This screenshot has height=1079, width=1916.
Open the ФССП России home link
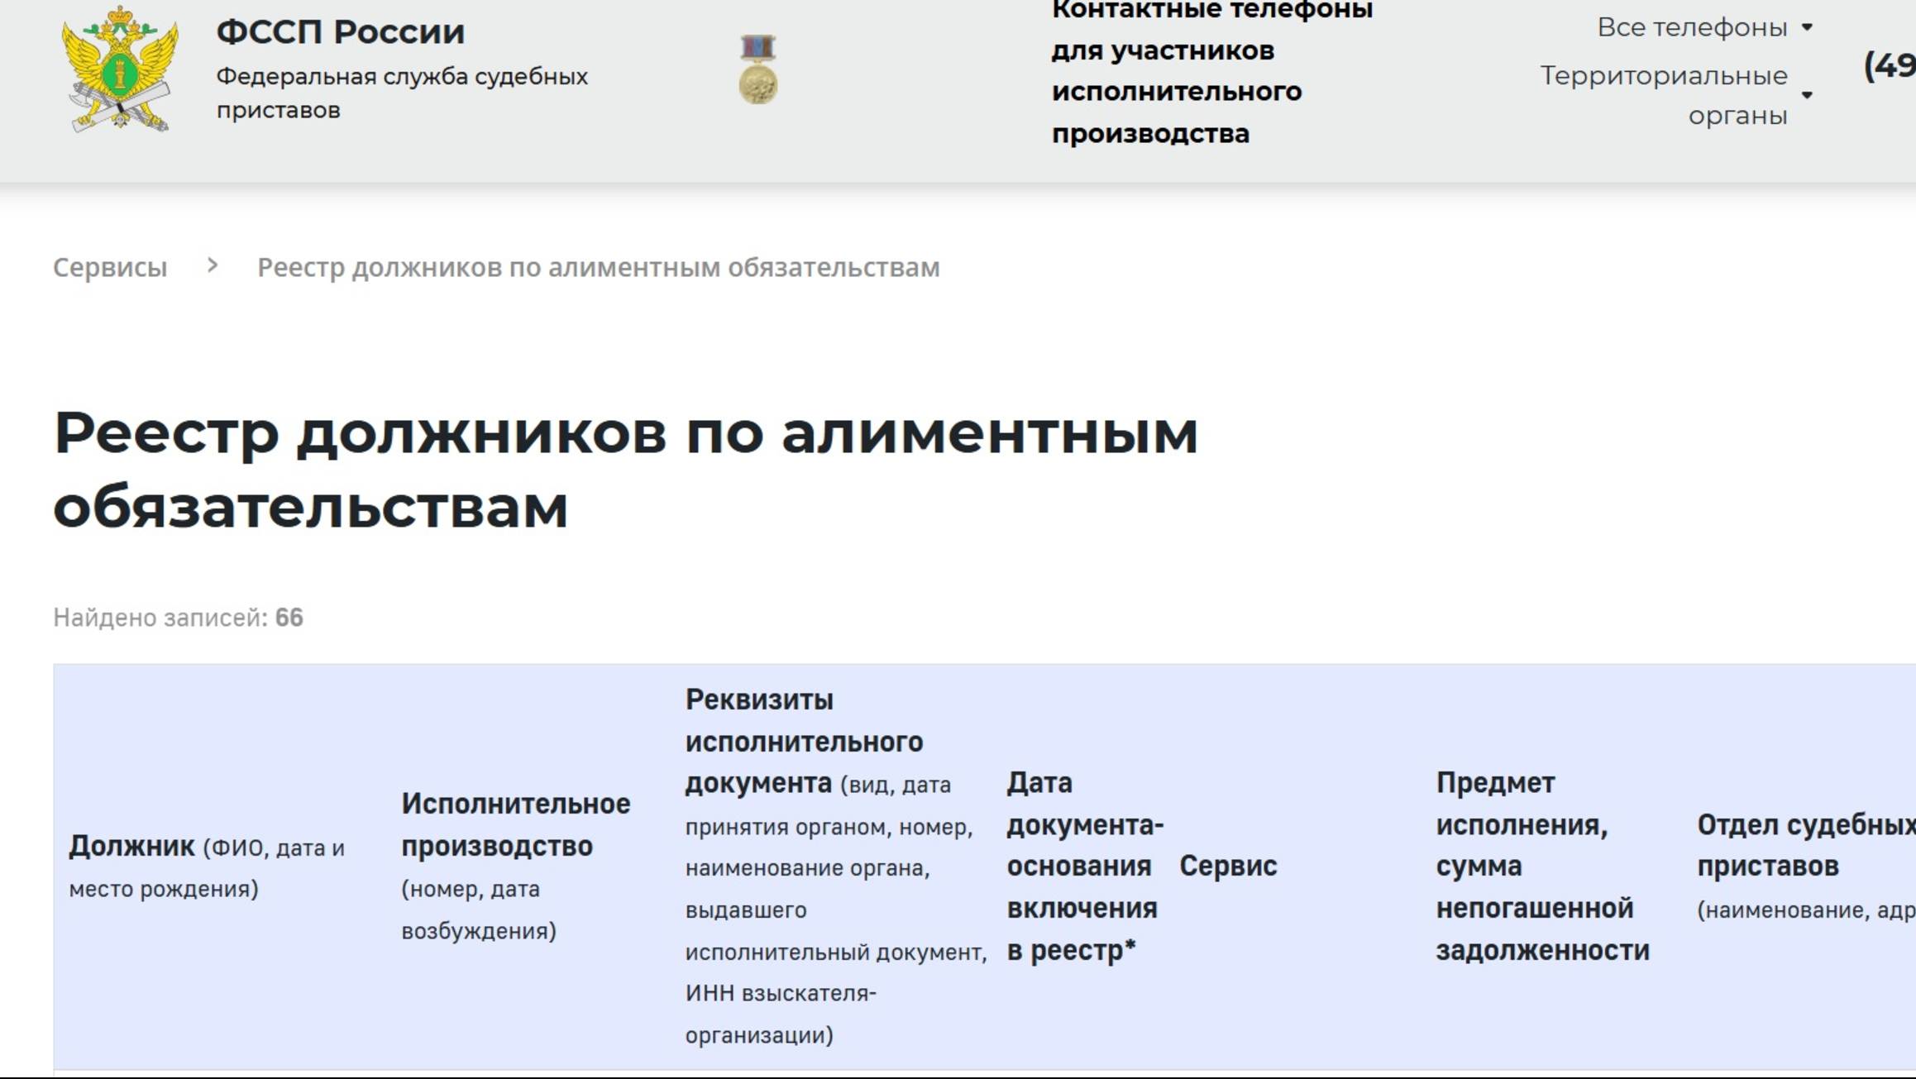(340, 32)
